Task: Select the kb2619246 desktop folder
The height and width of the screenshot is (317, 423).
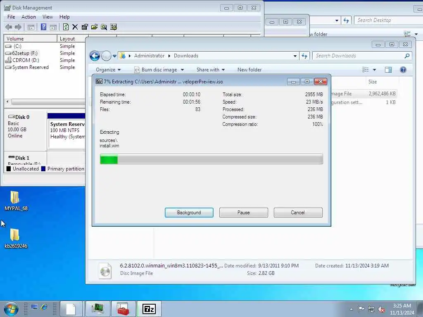Action: pyautogui.click(x=16, y=238)
